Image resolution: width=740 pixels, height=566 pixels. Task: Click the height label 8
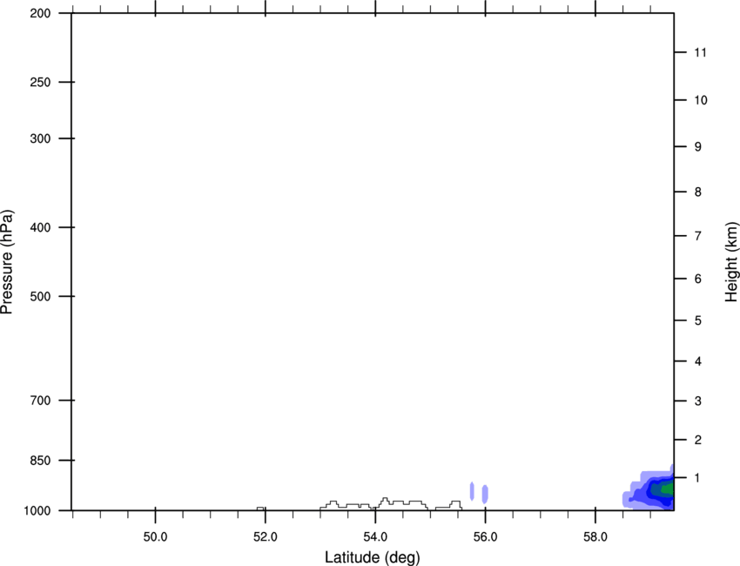click(698, 192)
